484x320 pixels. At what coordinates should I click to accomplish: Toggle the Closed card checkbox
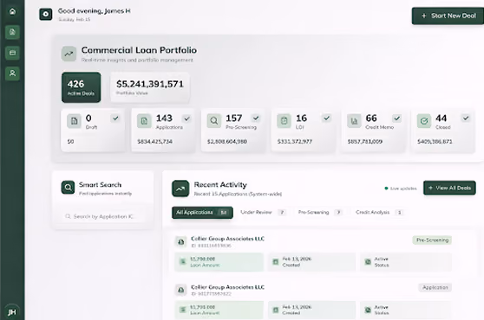click(x=466, y=118)
